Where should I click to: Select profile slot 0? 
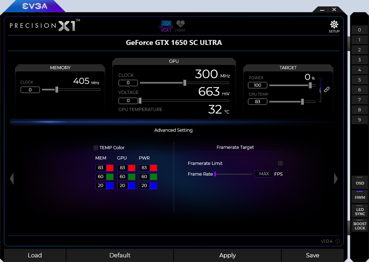[x=359, y=30]
